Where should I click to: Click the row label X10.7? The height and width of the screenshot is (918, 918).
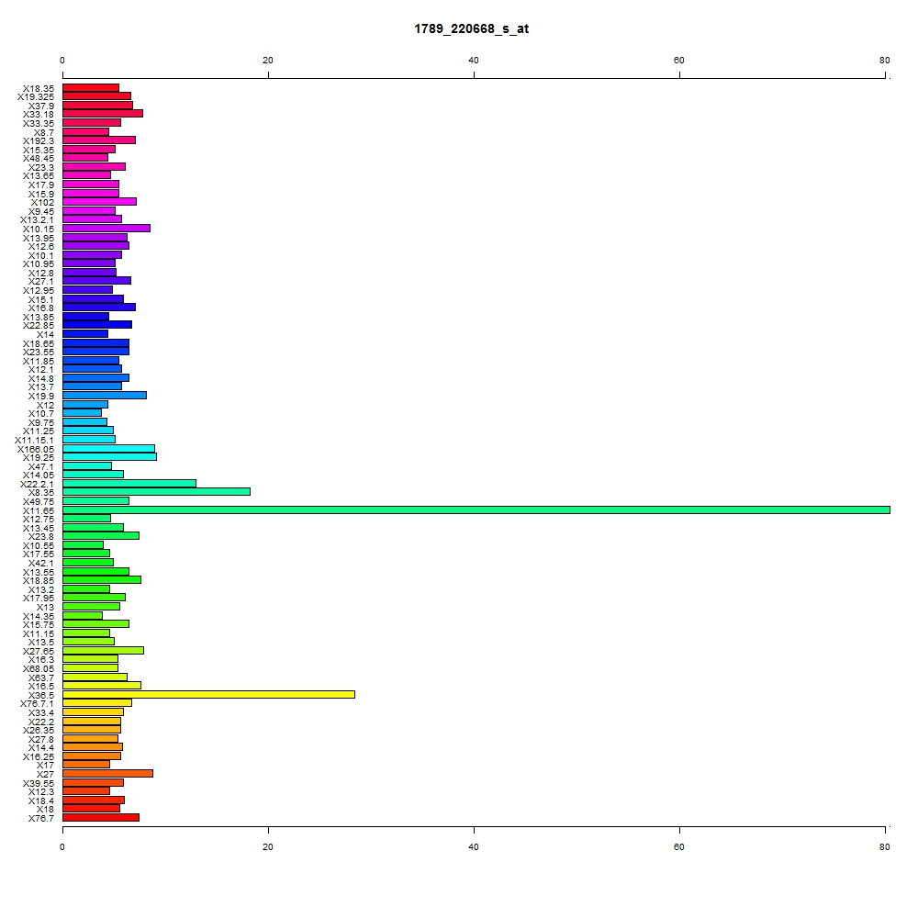[41, 413]
